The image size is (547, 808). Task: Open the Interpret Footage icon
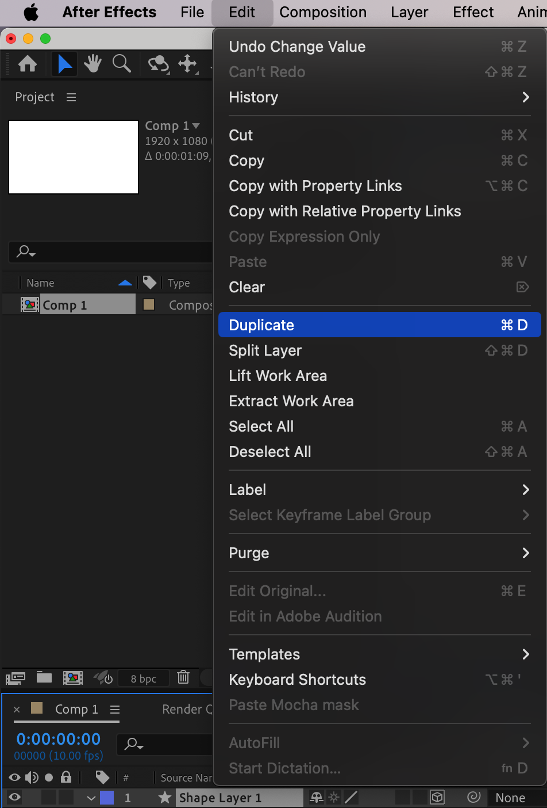[x=16, y=677]
